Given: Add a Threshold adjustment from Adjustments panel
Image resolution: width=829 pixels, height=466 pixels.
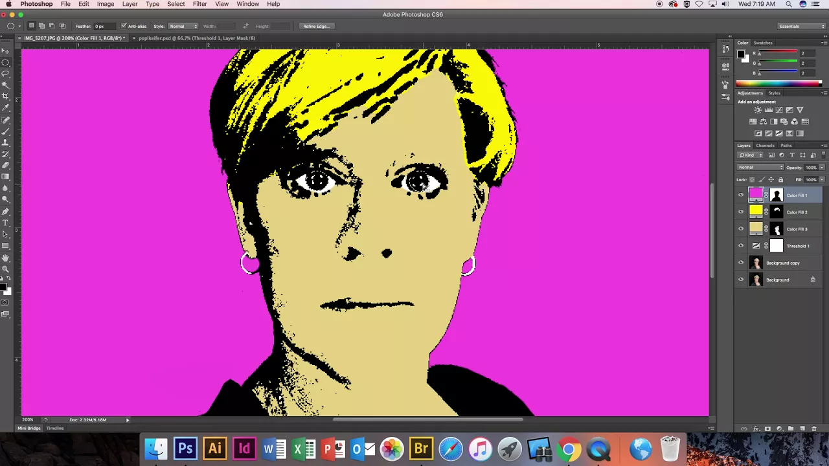Looking at the screenshot, I should click(x=779, y=133).
